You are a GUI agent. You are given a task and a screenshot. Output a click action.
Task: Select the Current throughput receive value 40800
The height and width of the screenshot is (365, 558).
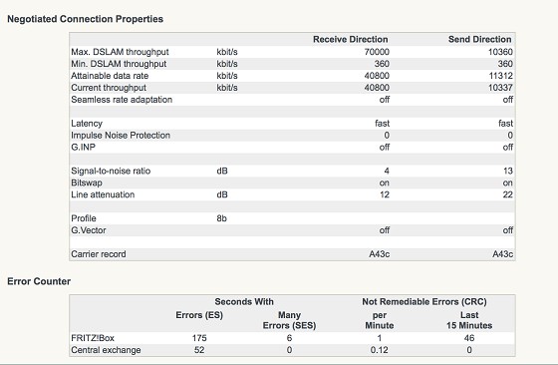[x=377, y=88]
